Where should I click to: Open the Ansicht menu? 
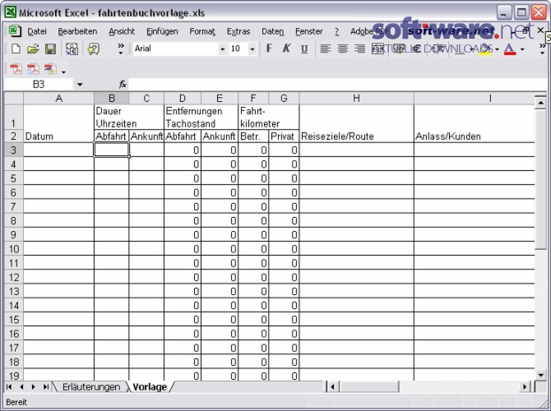(122, 31)
